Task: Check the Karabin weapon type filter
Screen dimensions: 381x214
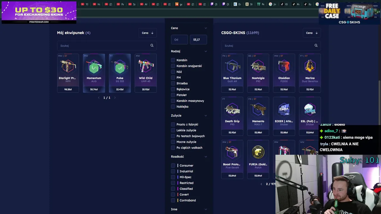Action: 173,60
